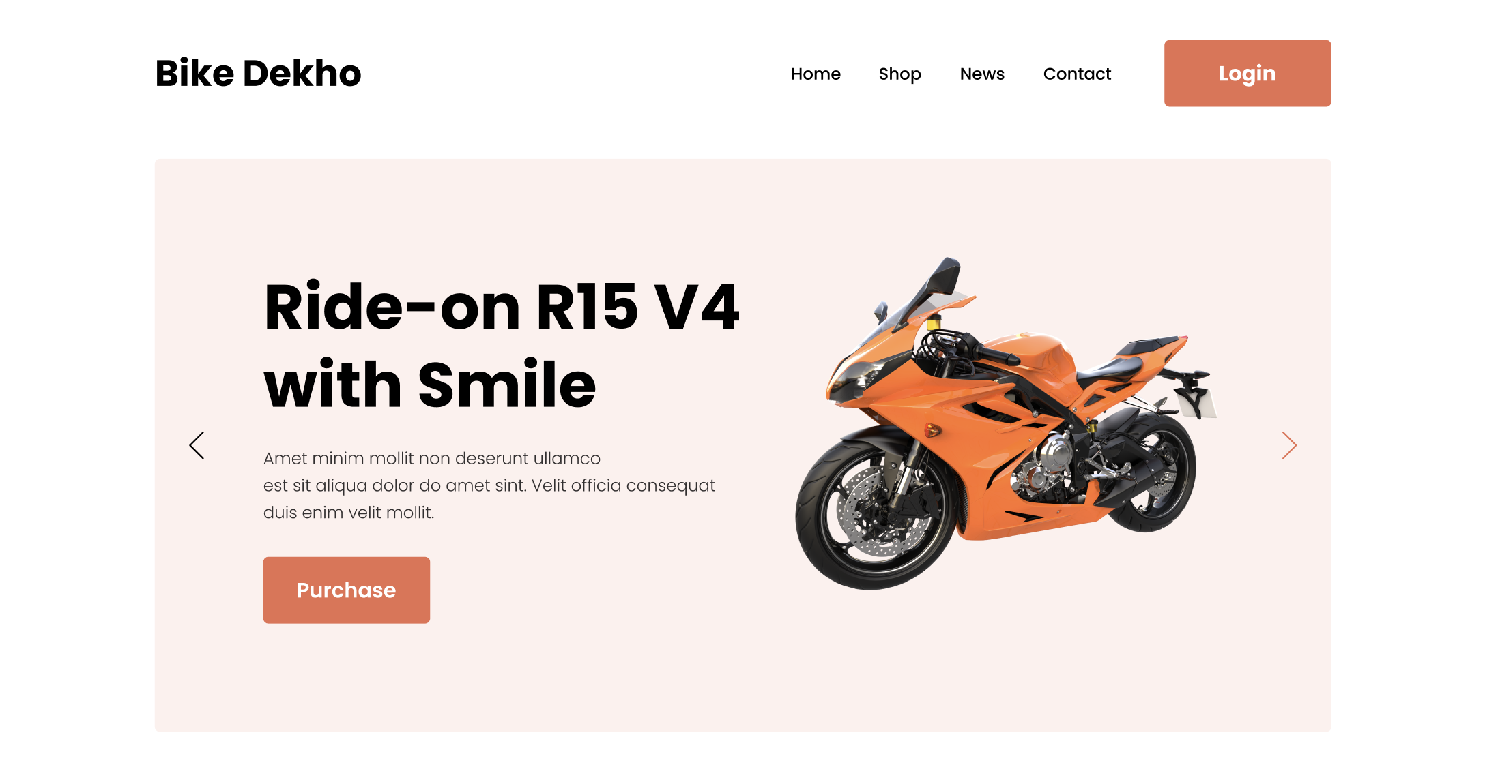1485x784 pixels.
Task: Click the Purchase button
Action: coord(347,590)
